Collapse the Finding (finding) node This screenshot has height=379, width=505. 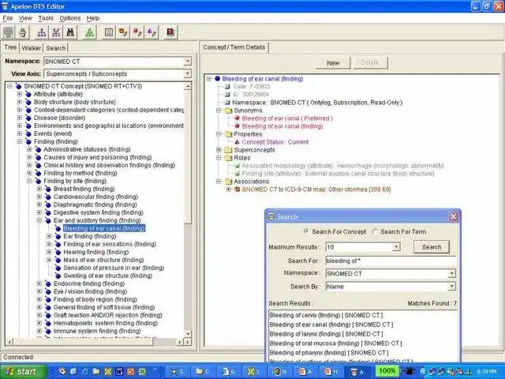(x=20, y=141)
